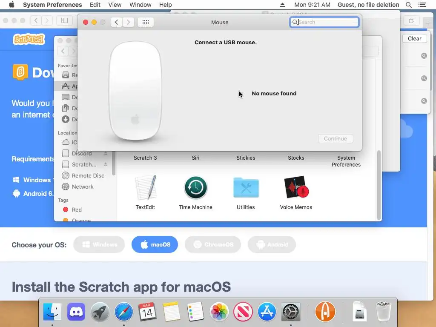The width and height of the screenshot is (436, 327).
Task: Select ChromeOS under Choose your OS
Action: pos(213,244)
